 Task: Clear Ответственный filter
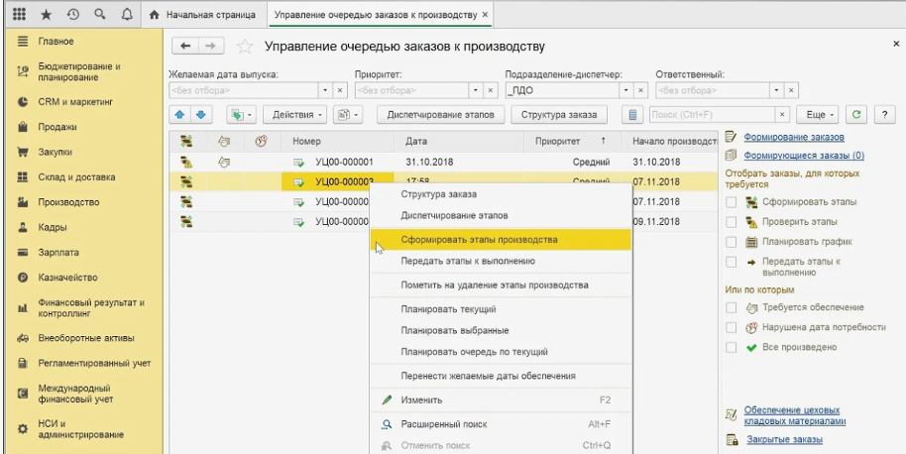(792, 90)
